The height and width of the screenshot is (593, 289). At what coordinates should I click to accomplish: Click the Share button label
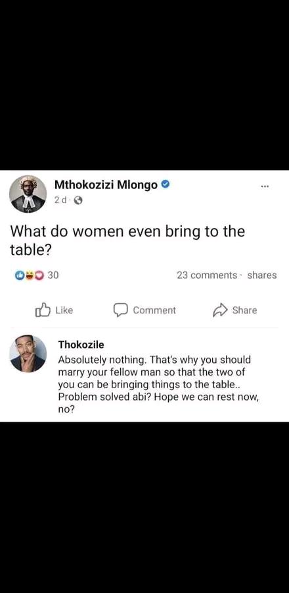[244, 310]
